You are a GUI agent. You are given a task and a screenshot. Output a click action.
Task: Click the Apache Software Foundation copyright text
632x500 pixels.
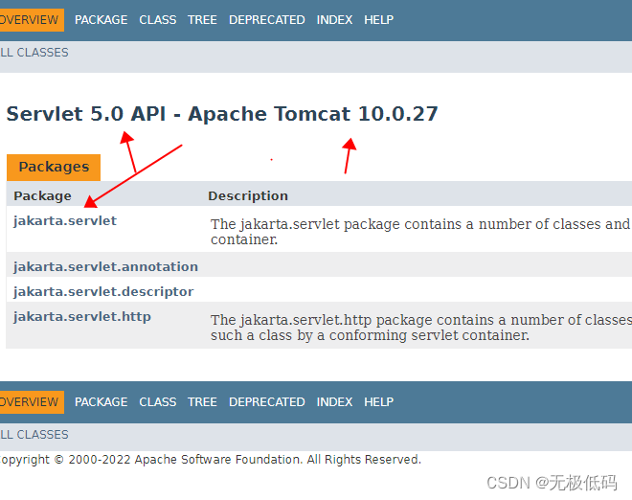211,460
